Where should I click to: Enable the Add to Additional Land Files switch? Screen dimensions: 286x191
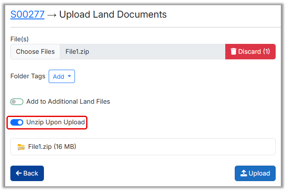[x=17, y=102]
